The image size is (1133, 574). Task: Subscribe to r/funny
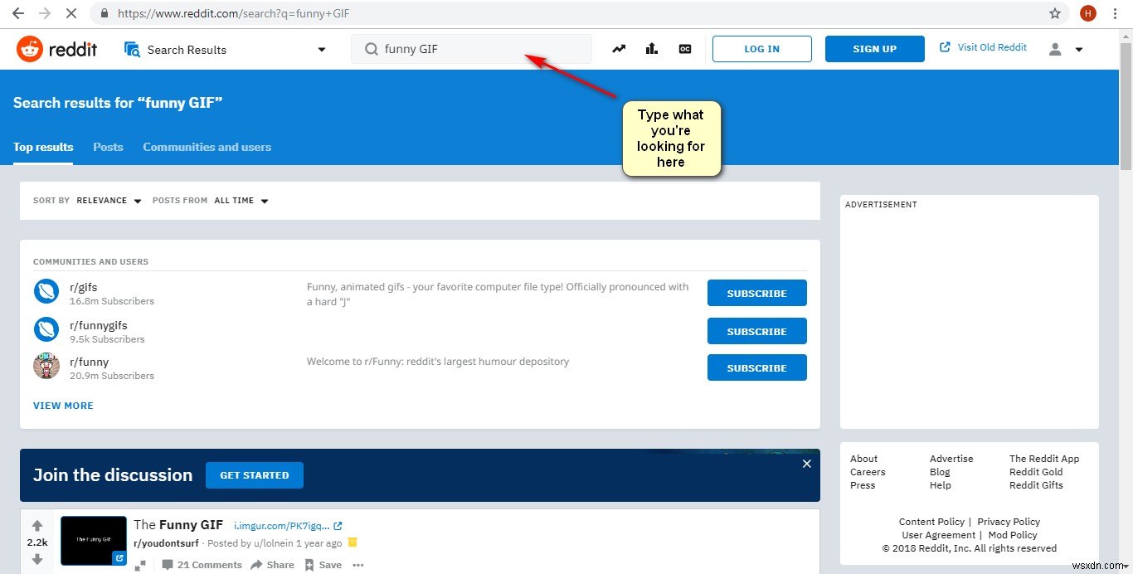tap(756, 367)
